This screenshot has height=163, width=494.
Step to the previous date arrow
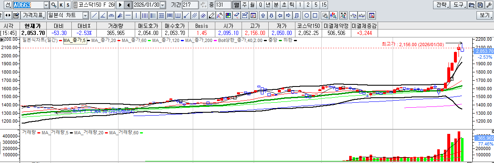click(128, 5)
